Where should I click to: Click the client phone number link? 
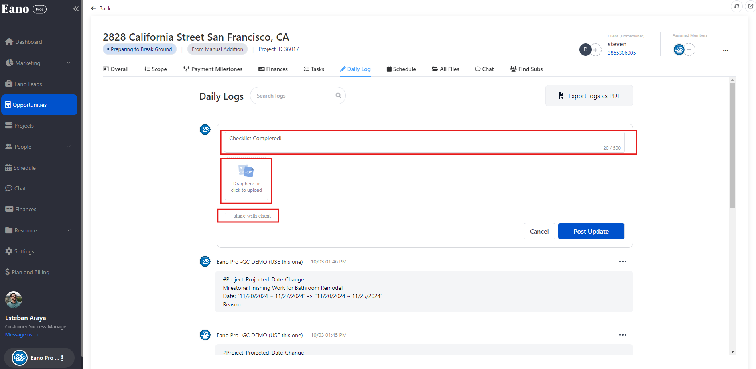pos(621,53)
